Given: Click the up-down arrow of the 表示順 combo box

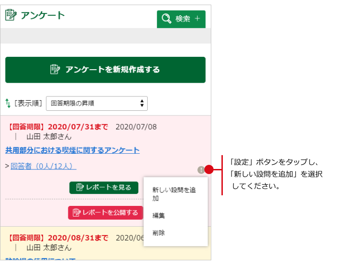Looking at the screenshot, I should click(142, 103).
